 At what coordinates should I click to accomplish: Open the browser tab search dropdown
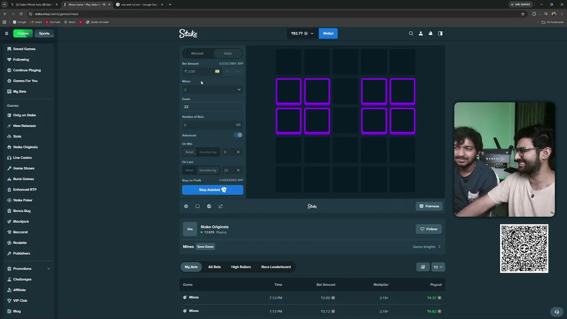coord(4,4)
